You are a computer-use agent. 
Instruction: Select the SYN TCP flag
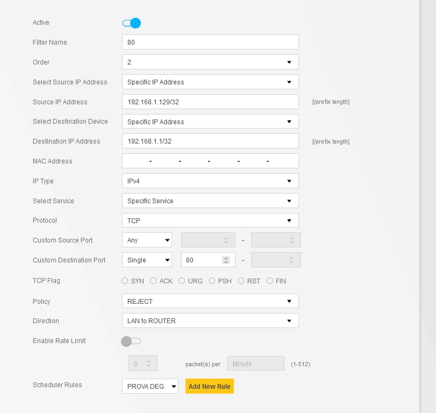click(125, 281)
